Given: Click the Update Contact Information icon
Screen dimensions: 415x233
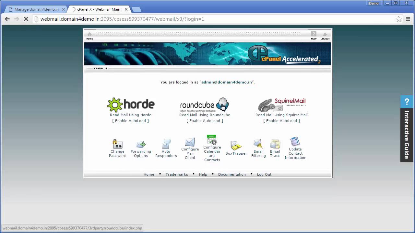Looking at the screenshot, I should coord(295,142).
